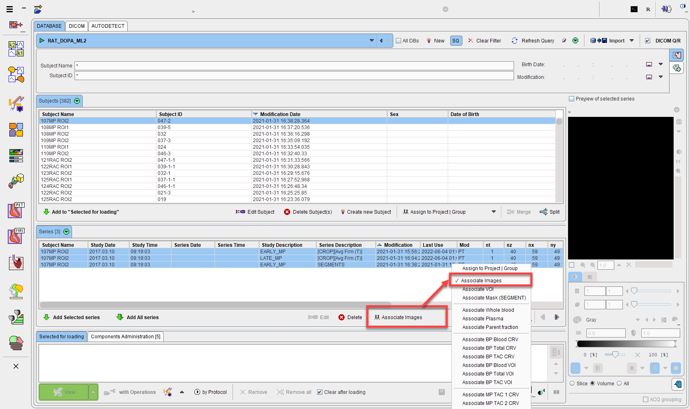Tick the checkbox below the preview image
690x409 pixels.
tap(572, 265)
